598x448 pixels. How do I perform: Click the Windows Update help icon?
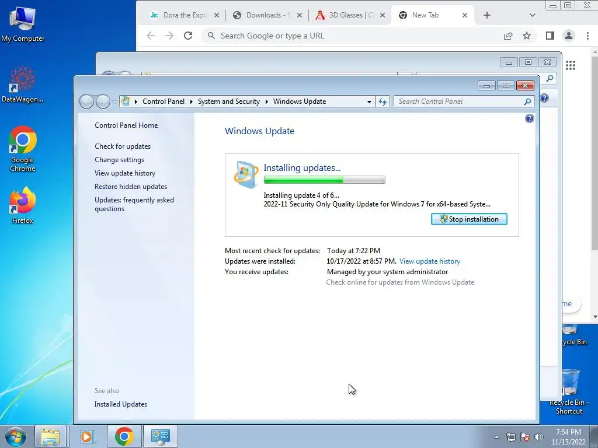coord(529,118)
